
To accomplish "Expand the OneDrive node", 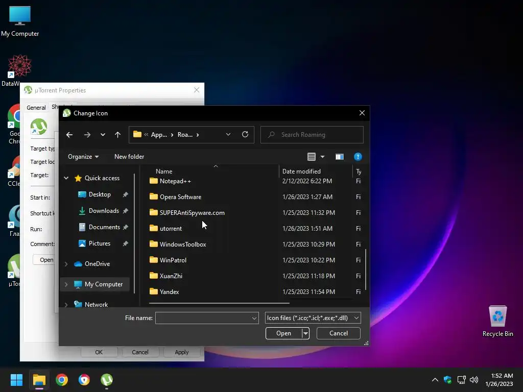I will coord(66,264).
